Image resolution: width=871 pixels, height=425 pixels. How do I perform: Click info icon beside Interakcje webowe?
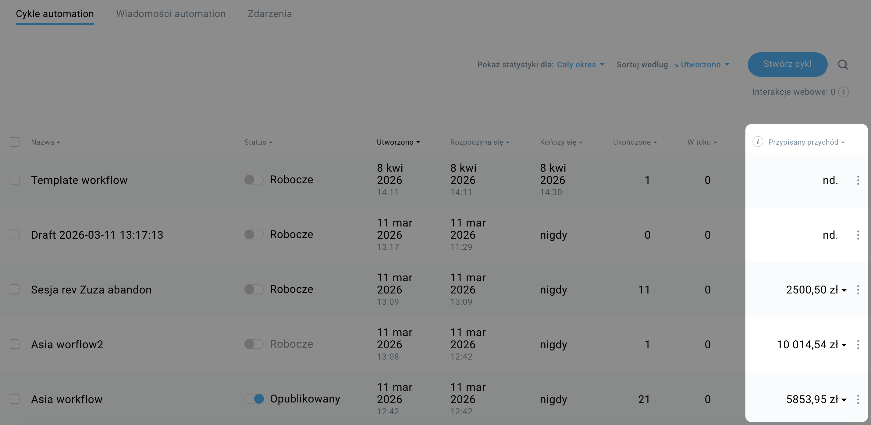(x=844, y=92)
